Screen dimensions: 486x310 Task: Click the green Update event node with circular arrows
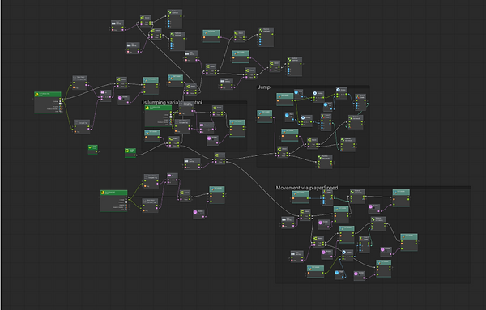click(x=130, y=153)
